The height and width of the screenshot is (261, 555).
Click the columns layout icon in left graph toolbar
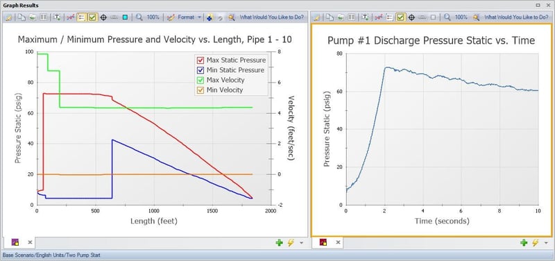pyautogui.click(x=44, y=17)
